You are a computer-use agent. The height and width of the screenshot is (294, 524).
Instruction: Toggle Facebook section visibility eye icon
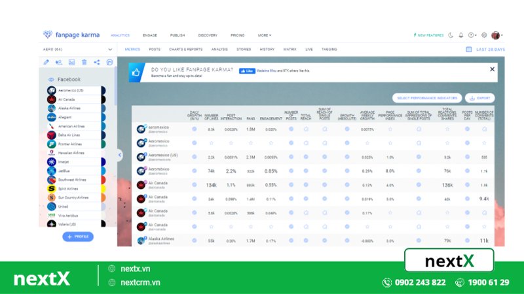point(51,79)
